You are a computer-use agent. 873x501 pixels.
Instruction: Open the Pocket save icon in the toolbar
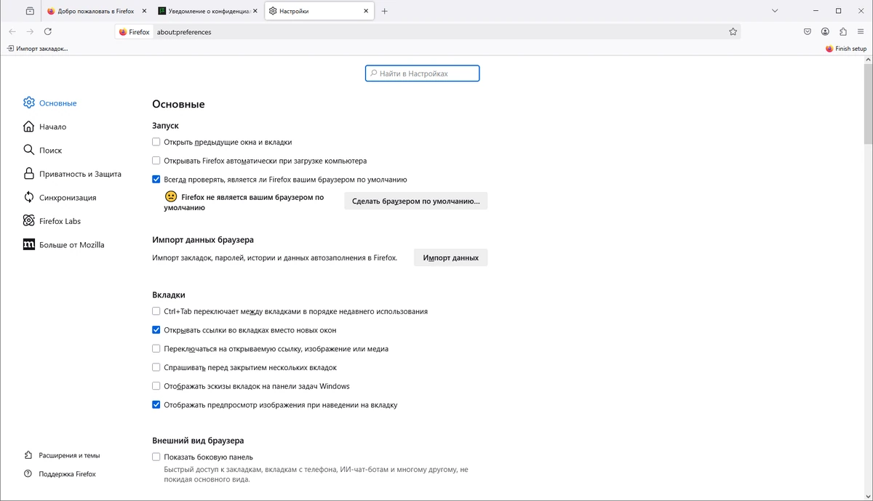tap(808, 31)
